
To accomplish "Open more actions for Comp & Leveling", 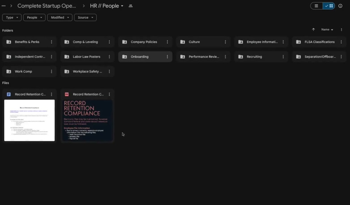I will [109, 42].
